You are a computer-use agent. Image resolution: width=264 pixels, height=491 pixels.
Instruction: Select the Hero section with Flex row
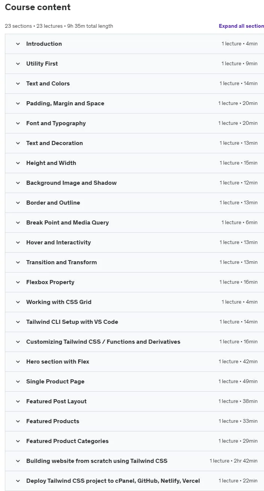point(134,362)
